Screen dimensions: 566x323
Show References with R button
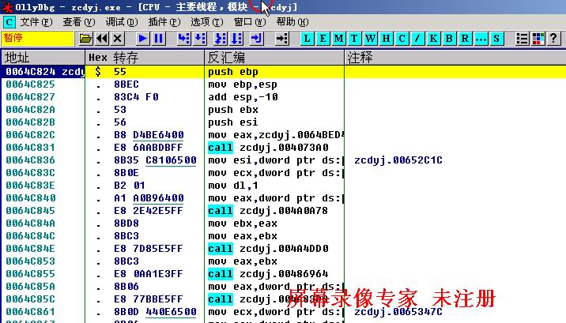click(x=465, y=38)
